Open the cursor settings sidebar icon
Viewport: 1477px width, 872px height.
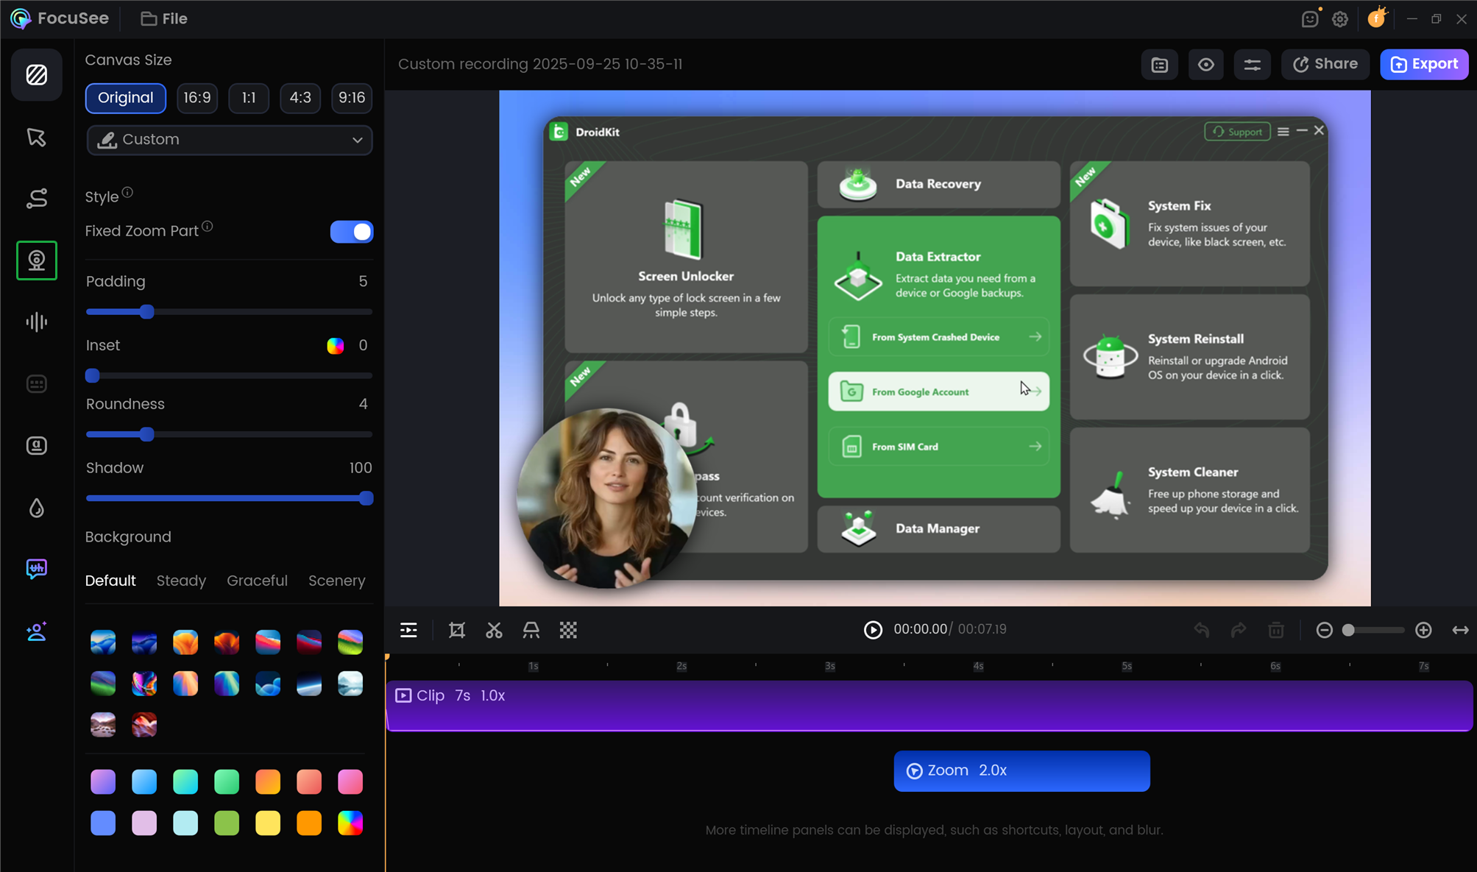pos(36,137)
